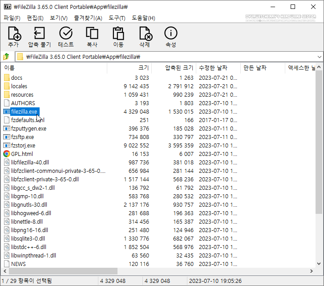Click the fzputtygen.exe executable icon

(7, 129)
